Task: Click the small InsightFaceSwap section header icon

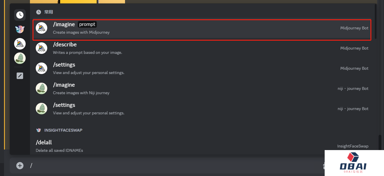Action: point(39,130)
